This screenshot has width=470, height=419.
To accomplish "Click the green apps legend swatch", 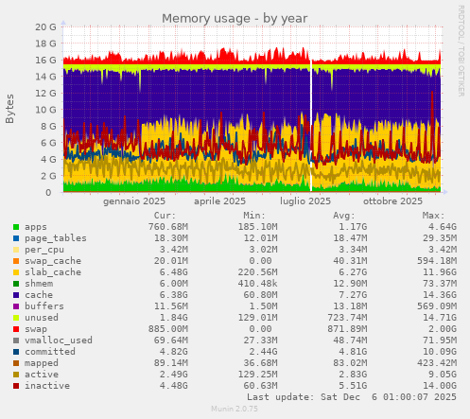I will (x=16, y=227).
